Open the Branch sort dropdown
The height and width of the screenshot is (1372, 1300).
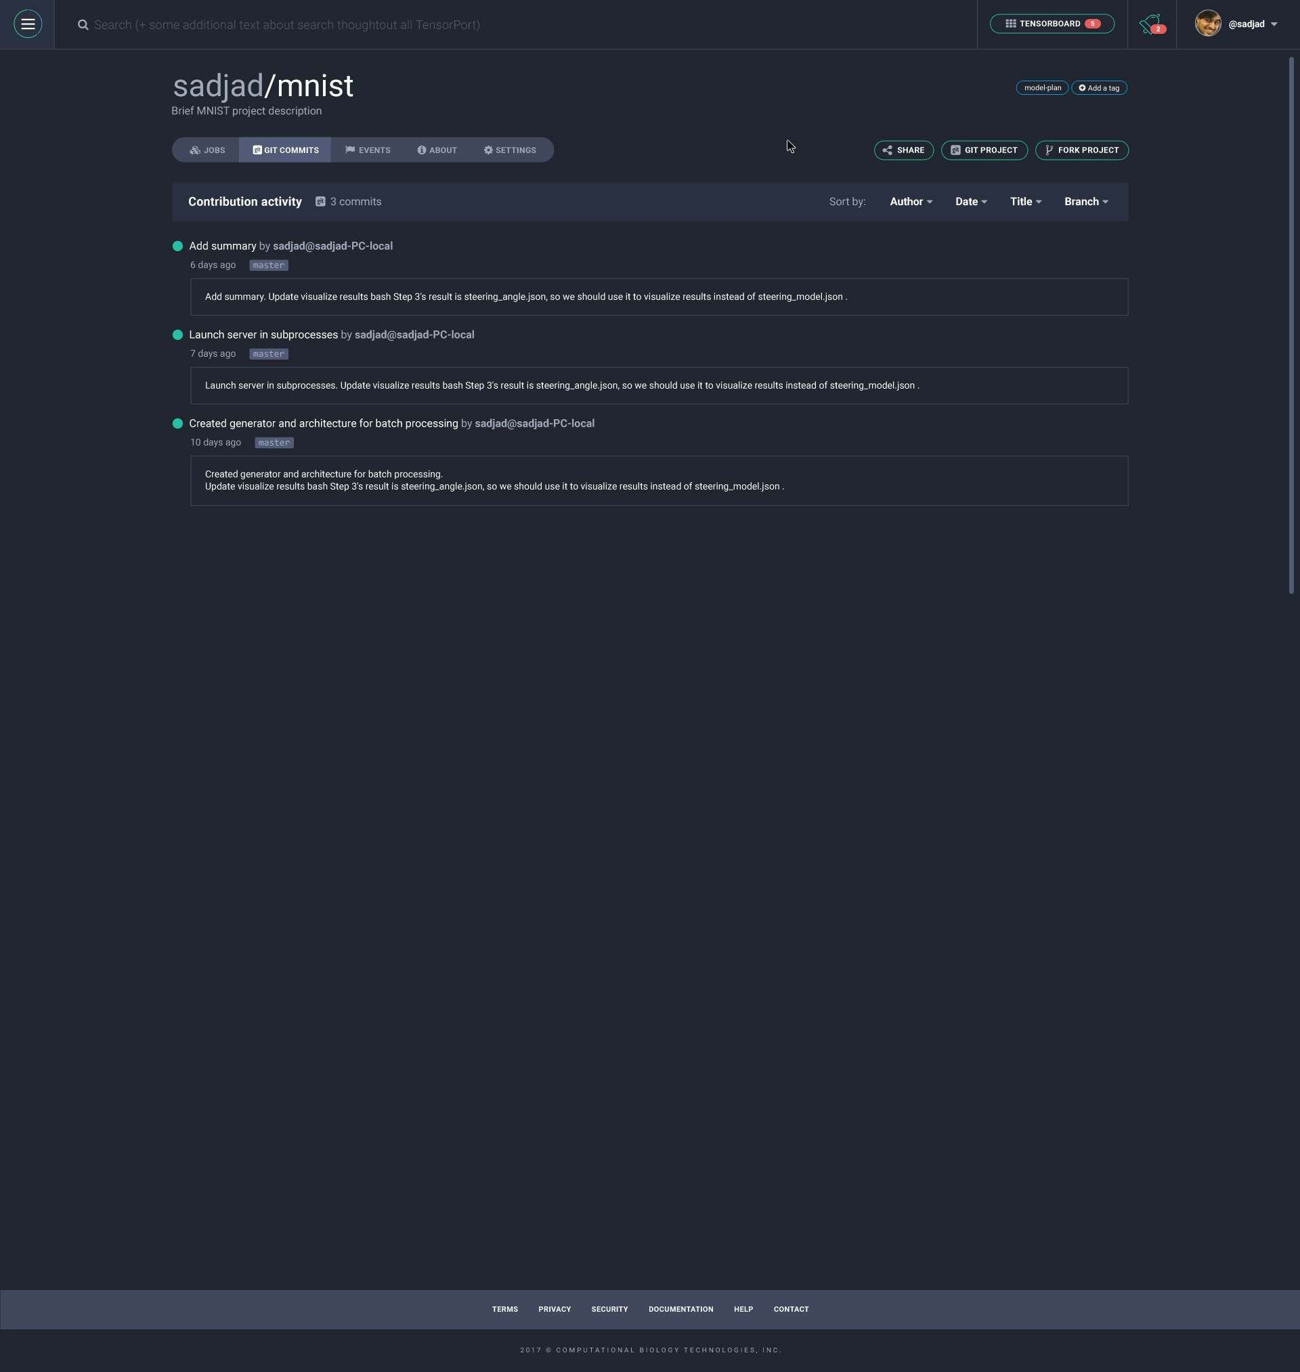pyautogui.click(x=1086, y=202)
